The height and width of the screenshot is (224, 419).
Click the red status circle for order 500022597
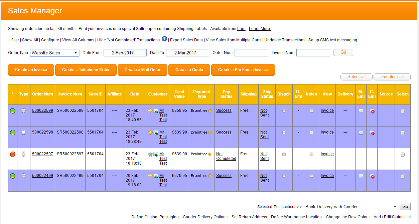coord(13,154)
